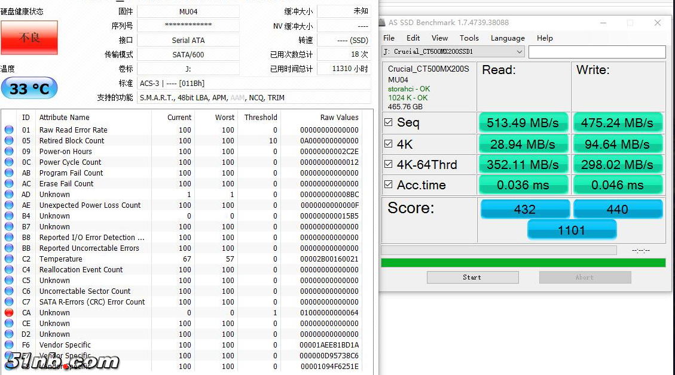Click the blue dot for Temperature attribute

[x=9, y=259]
